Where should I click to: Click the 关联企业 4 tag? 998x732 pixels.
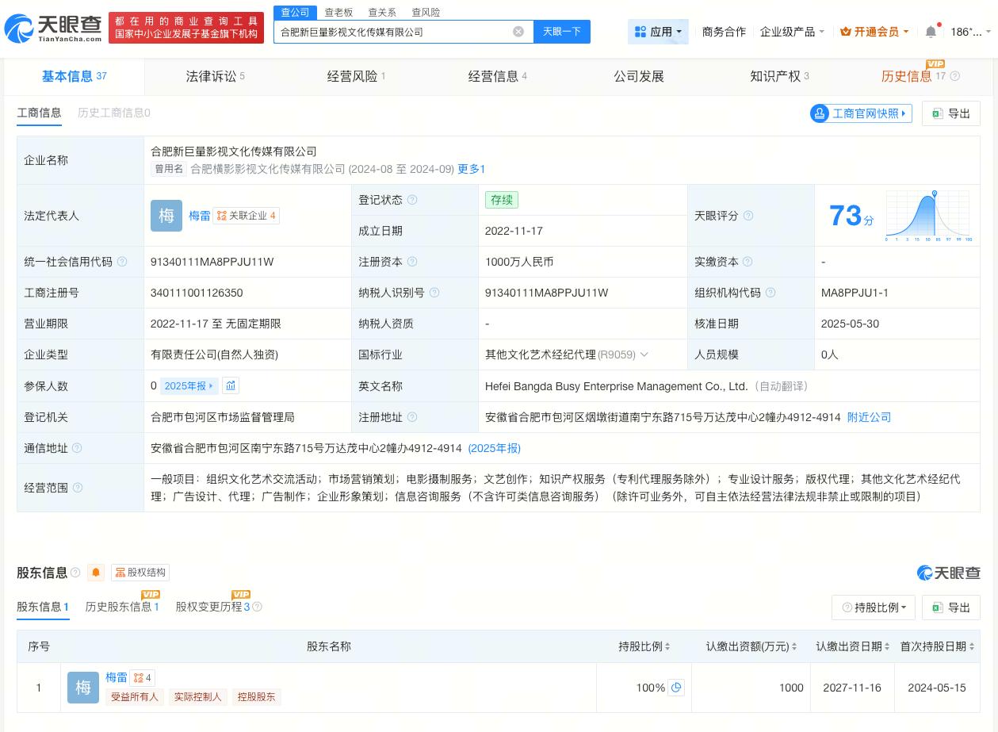[x=246, y=216]
